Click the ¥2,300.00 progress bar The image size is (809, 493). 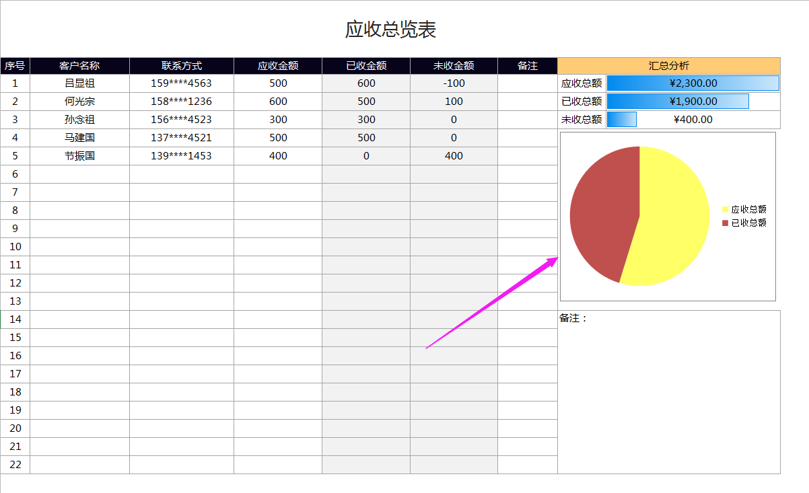click(692, 83)
